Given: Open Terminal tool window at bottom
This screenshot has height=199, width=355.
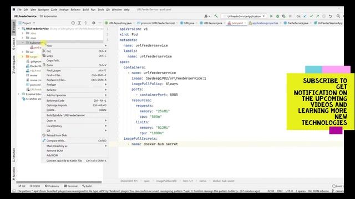Looking at the screenshot, I should coord(70,186).
